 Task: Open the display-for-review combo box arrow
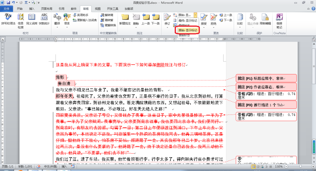[196, 15]
